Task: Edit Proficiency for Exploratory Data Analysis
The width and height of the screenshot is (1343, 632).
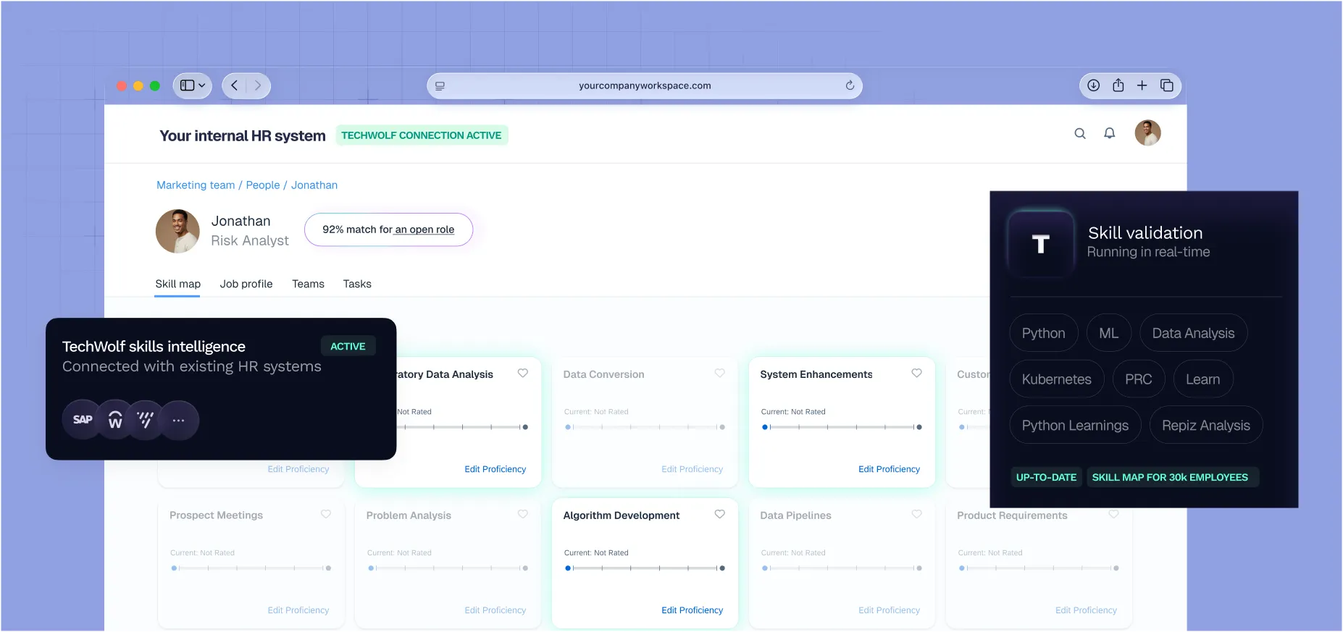Action: [495, 469]
